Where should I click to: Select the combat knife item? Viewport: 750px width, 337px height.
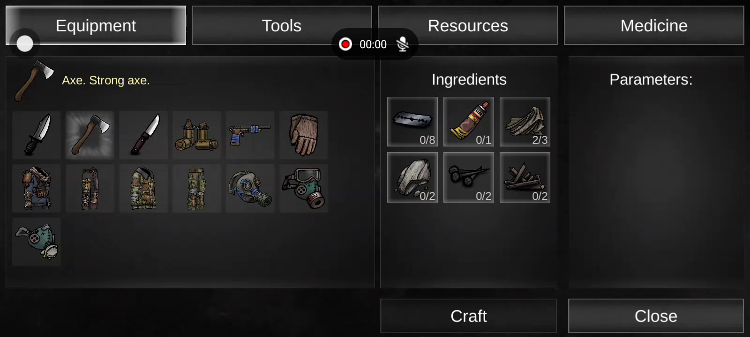[x=37, y=135]
